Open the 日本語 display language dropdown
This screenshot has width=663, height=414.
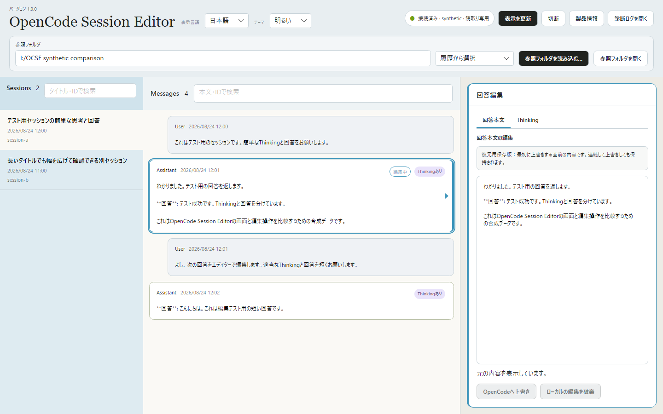click(x=227, y=21)
